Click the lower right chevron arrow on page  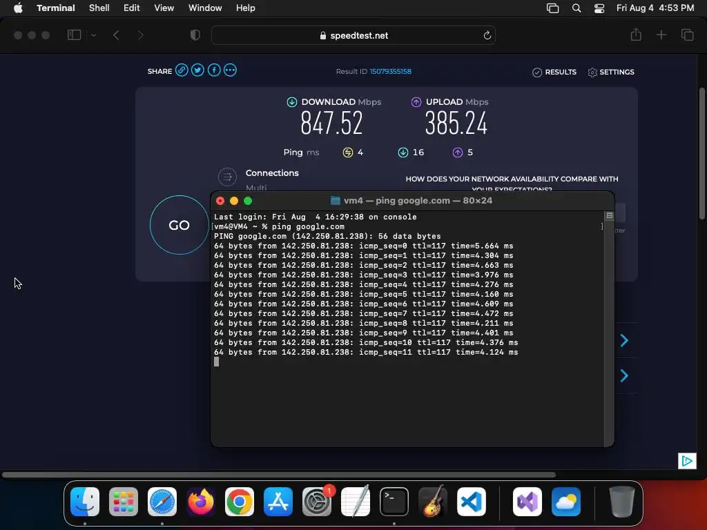tap(624, 375)
